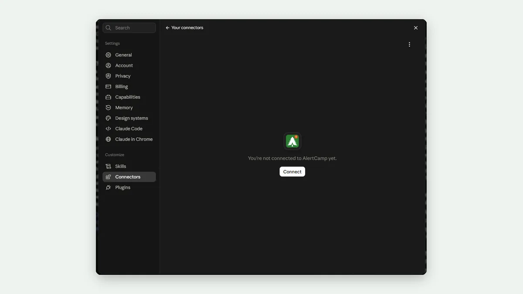Viewport: 523px width, 294px height.
Task: Click the Claude Code brackets icon
Action: (109, 128)
